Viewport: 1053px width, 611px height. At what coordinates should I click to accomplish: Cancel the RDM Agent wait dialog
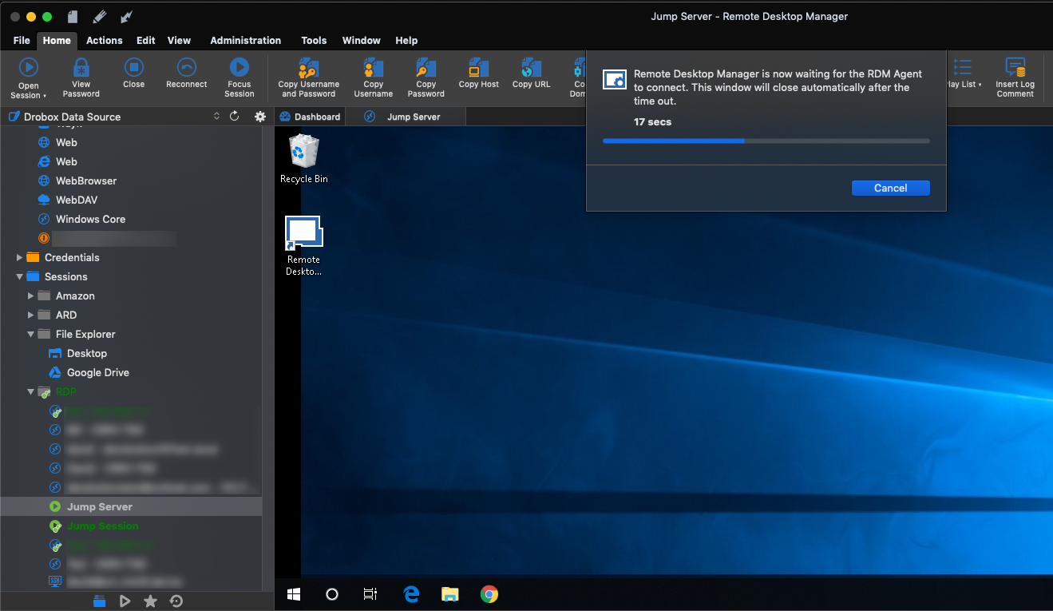tap(890, 188)
